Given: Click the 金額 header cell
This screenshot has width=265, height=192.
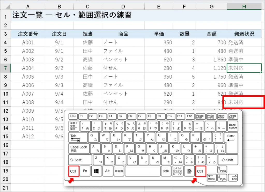Looking at the screenshot, I should coord(211,34).
